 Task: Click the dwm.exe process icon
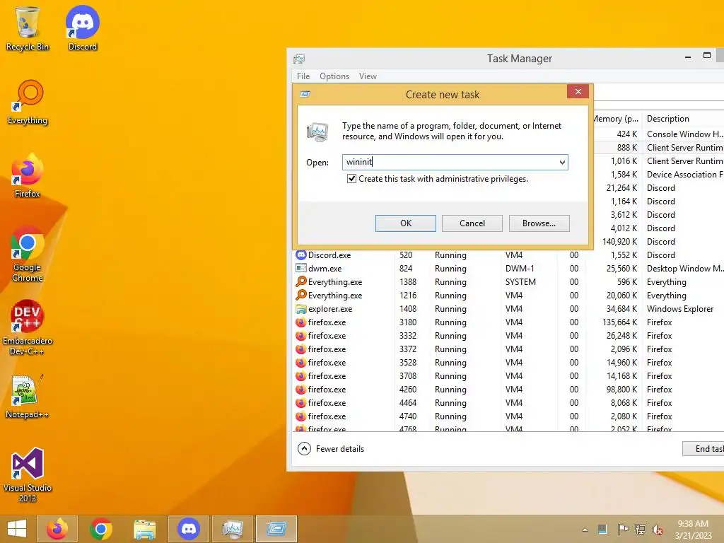tap(301, 268)
